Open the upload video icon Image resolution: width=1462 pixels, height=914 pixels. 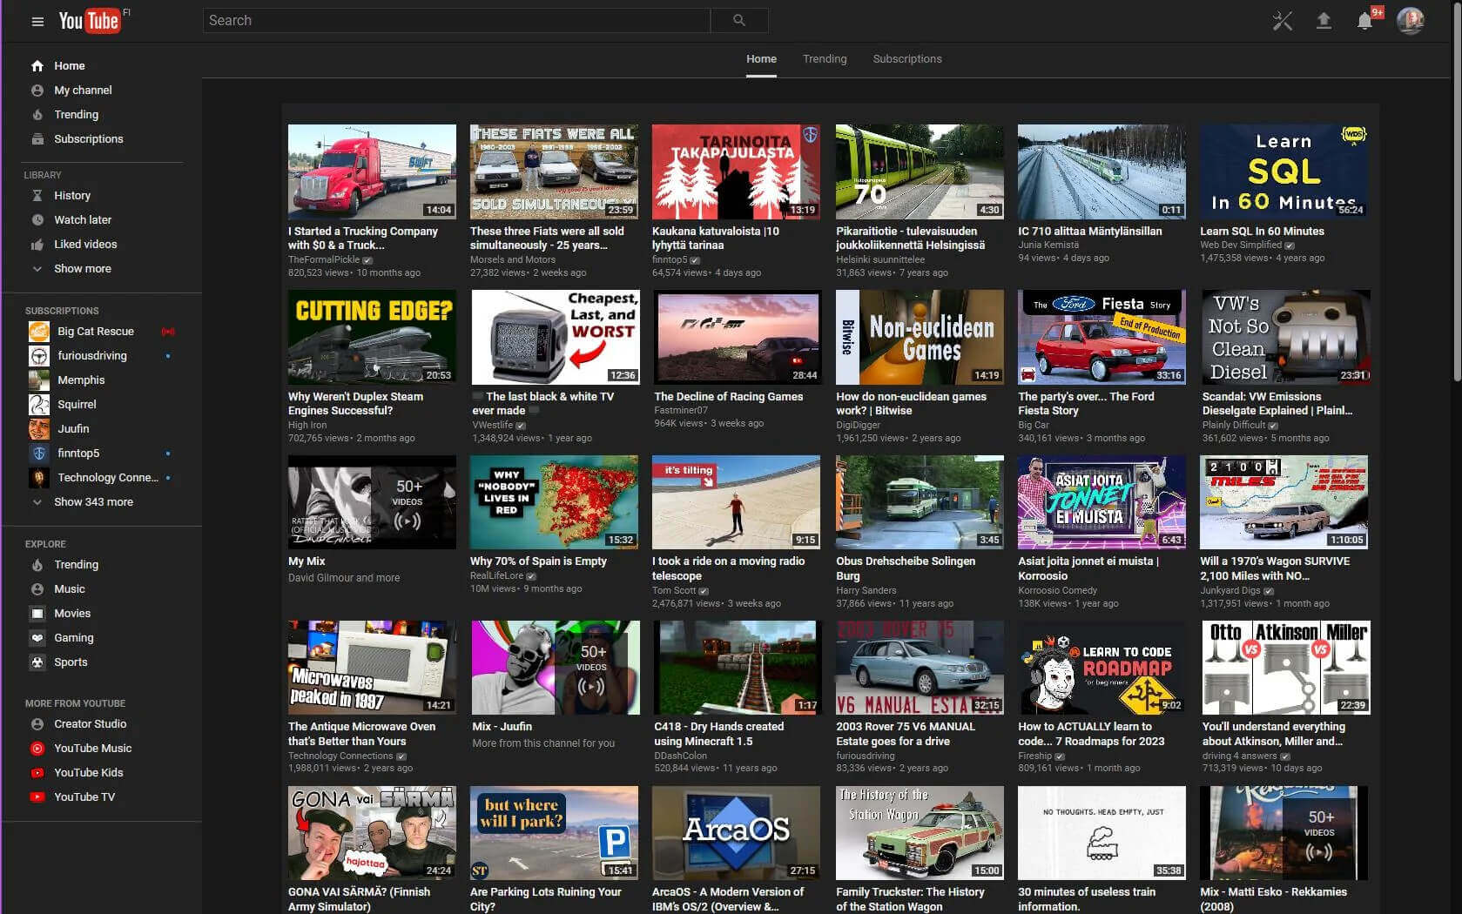pos(1324,21)
